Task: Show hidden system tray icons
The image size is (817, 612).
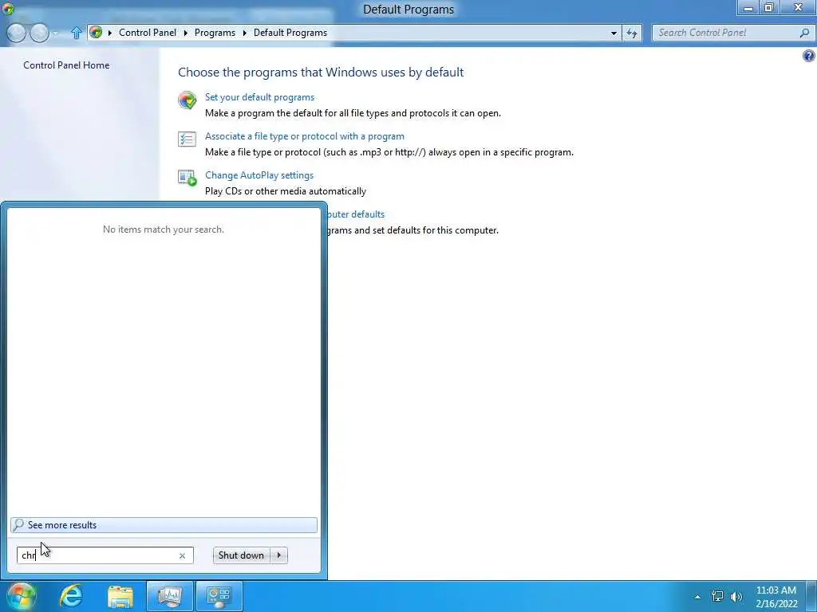Action: [697, 597]
